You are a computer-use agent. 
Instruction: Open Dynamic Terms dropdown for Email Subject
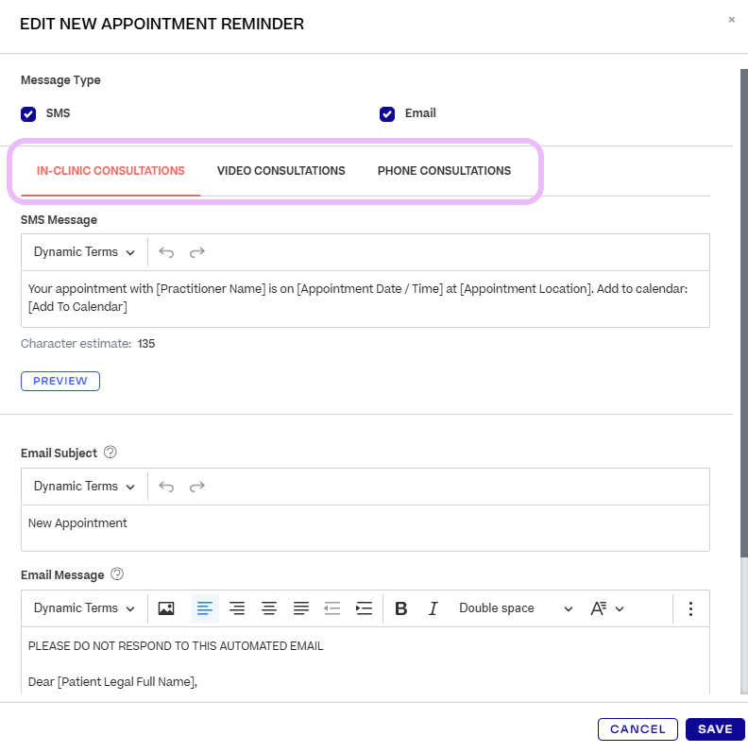[x=84, y=487]
